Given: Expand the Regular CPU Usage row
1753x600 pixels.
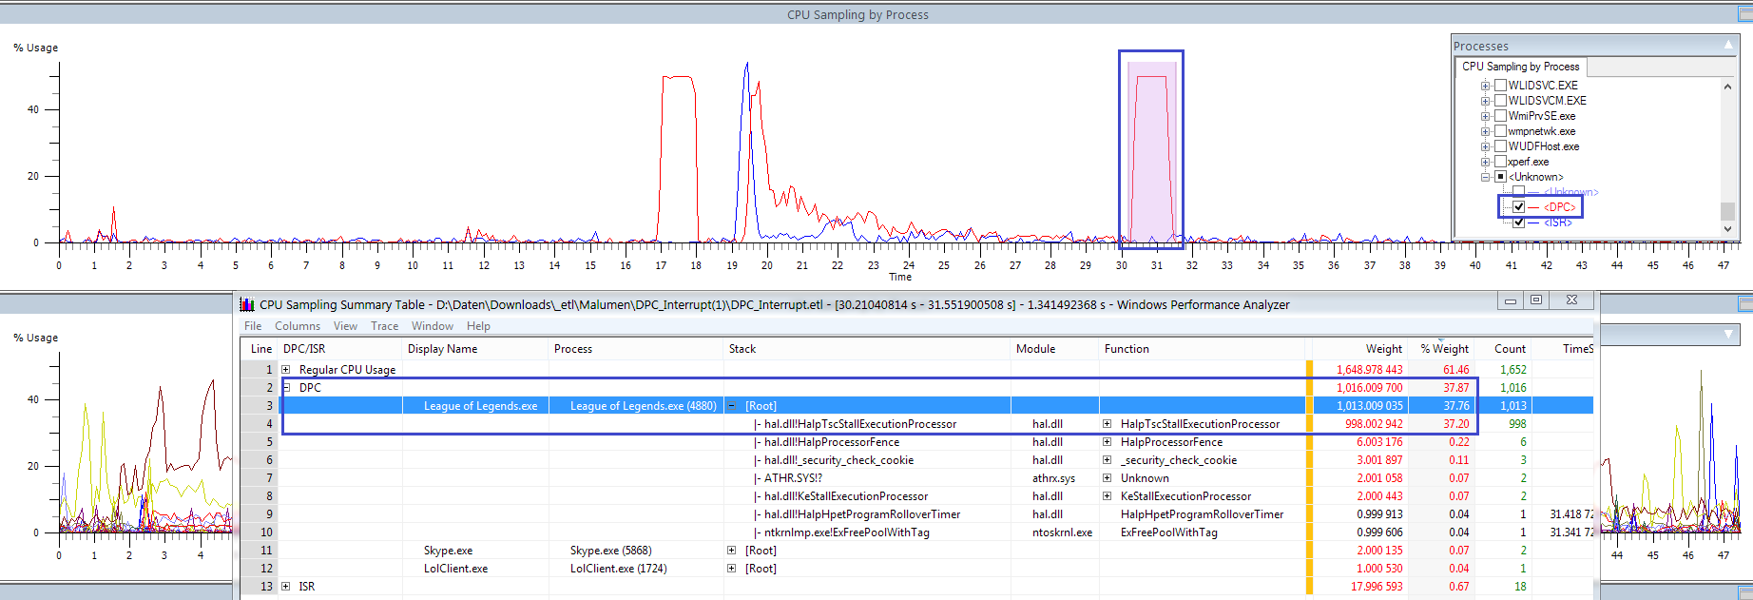Looking at the screenshot, I should [x=285, y=369].
